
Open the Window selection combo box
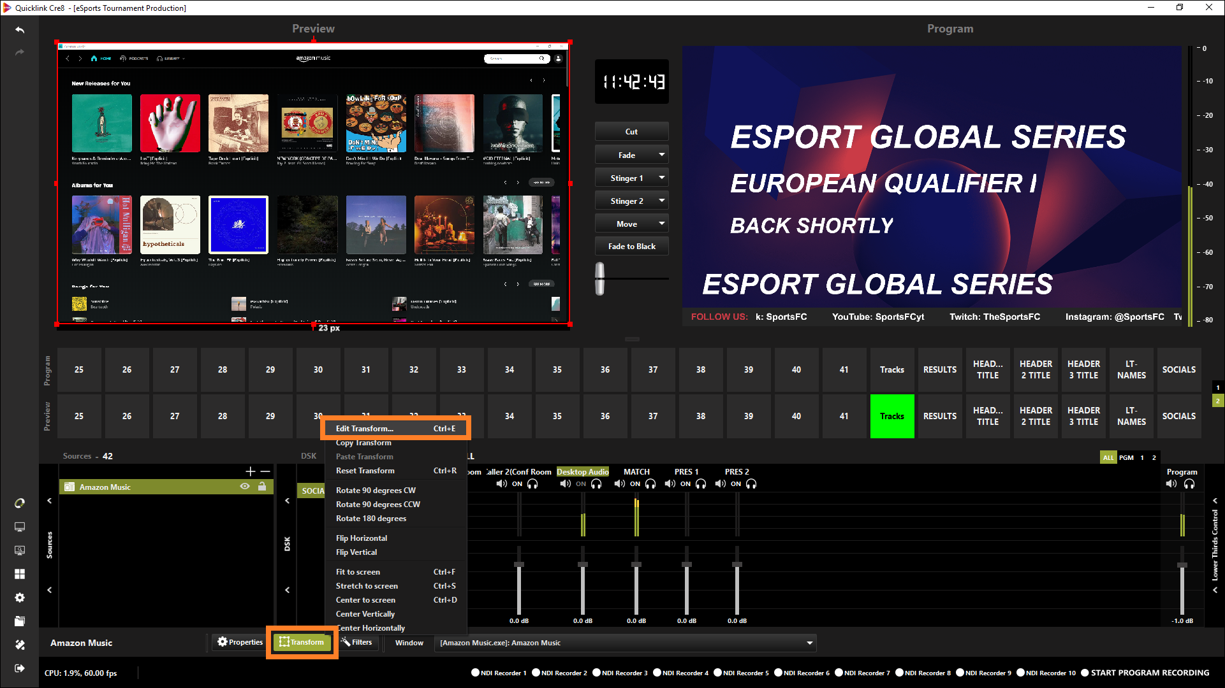pyautogui.click(x=626, y=643)
